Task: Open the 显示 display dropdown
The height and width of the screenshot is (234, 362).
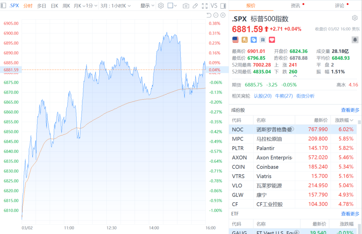Action: (x=147, y=6)
